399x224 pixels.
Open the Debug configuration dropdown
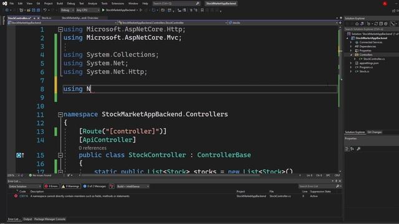point(67,10)
